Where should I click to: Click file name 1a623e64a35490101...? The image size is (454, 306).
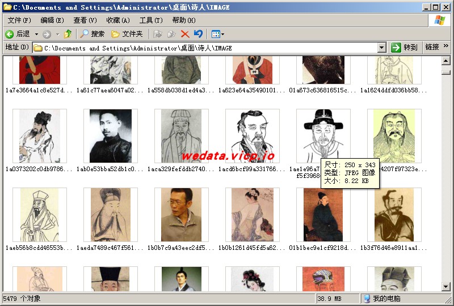(252, 90)
